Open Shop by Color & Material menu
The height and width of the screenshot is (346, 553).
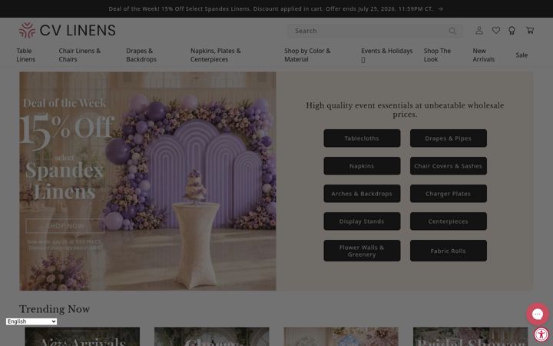pyautogui.click(x=307, y=55)
